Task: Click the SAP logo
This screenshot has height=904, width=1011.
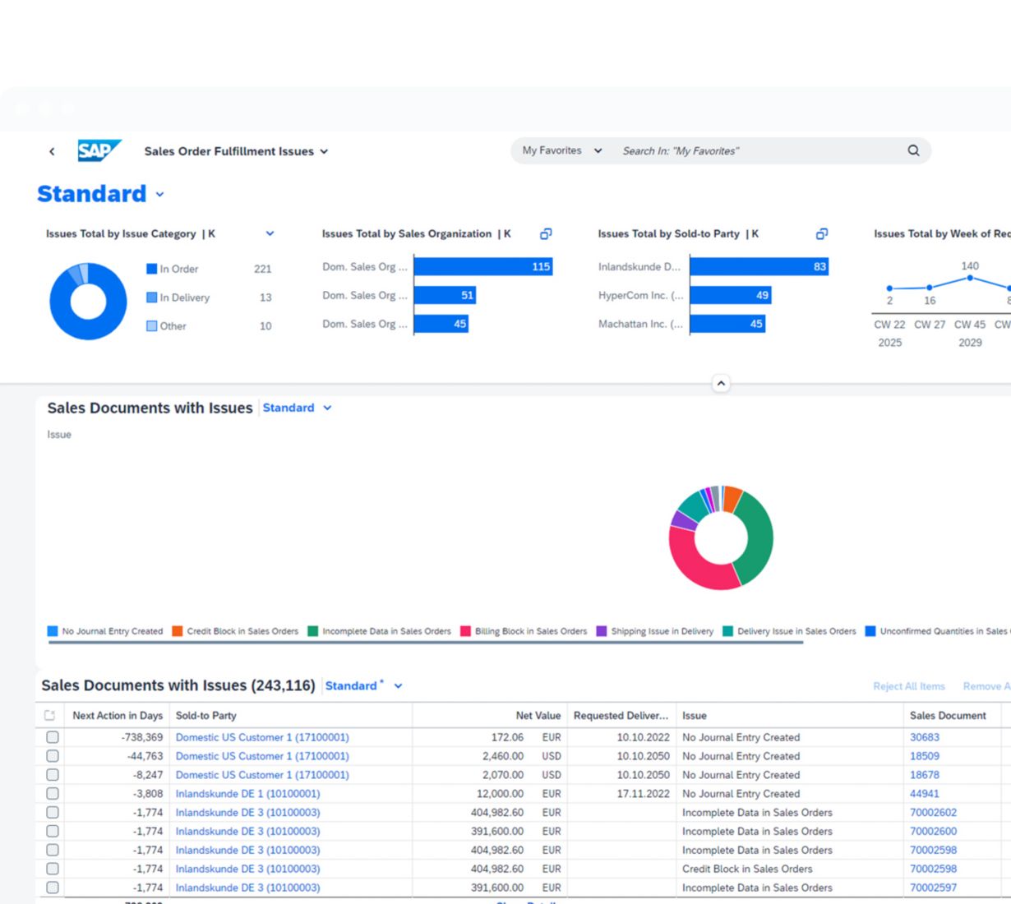Action: [x=99, y=151]
